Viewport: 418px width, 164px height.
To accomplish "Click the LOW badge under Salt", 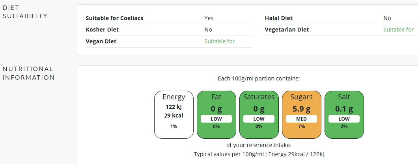I will pyautogui.click(x=344, y=119).
